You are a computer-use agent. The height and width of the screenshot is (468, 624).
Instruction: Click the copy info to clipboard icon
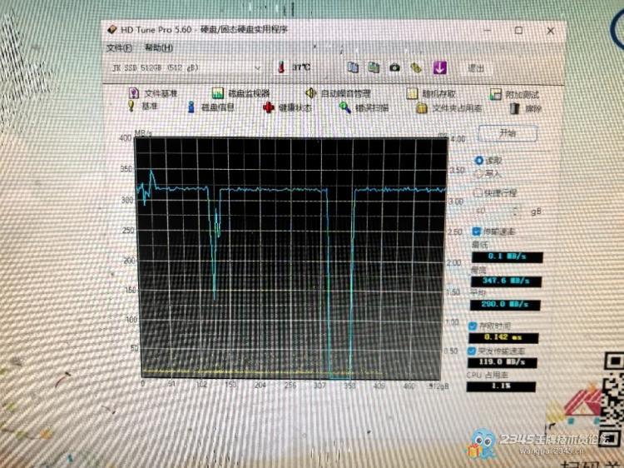tap(353, 67)
